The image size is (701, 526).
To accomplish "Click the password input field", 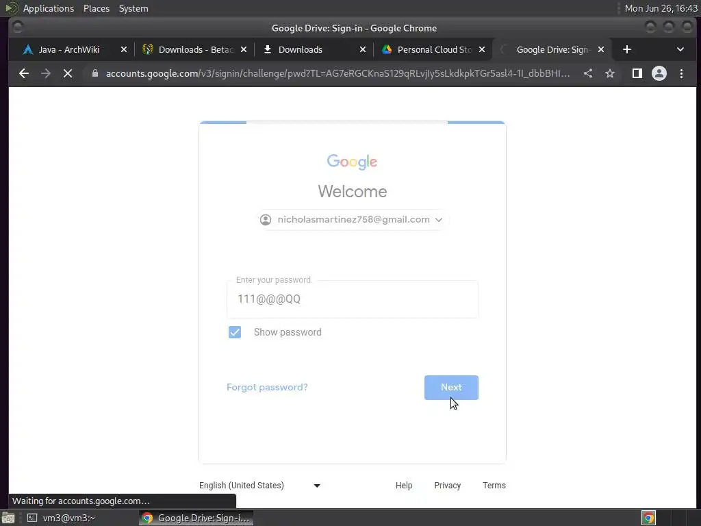I will pos(353,299).
